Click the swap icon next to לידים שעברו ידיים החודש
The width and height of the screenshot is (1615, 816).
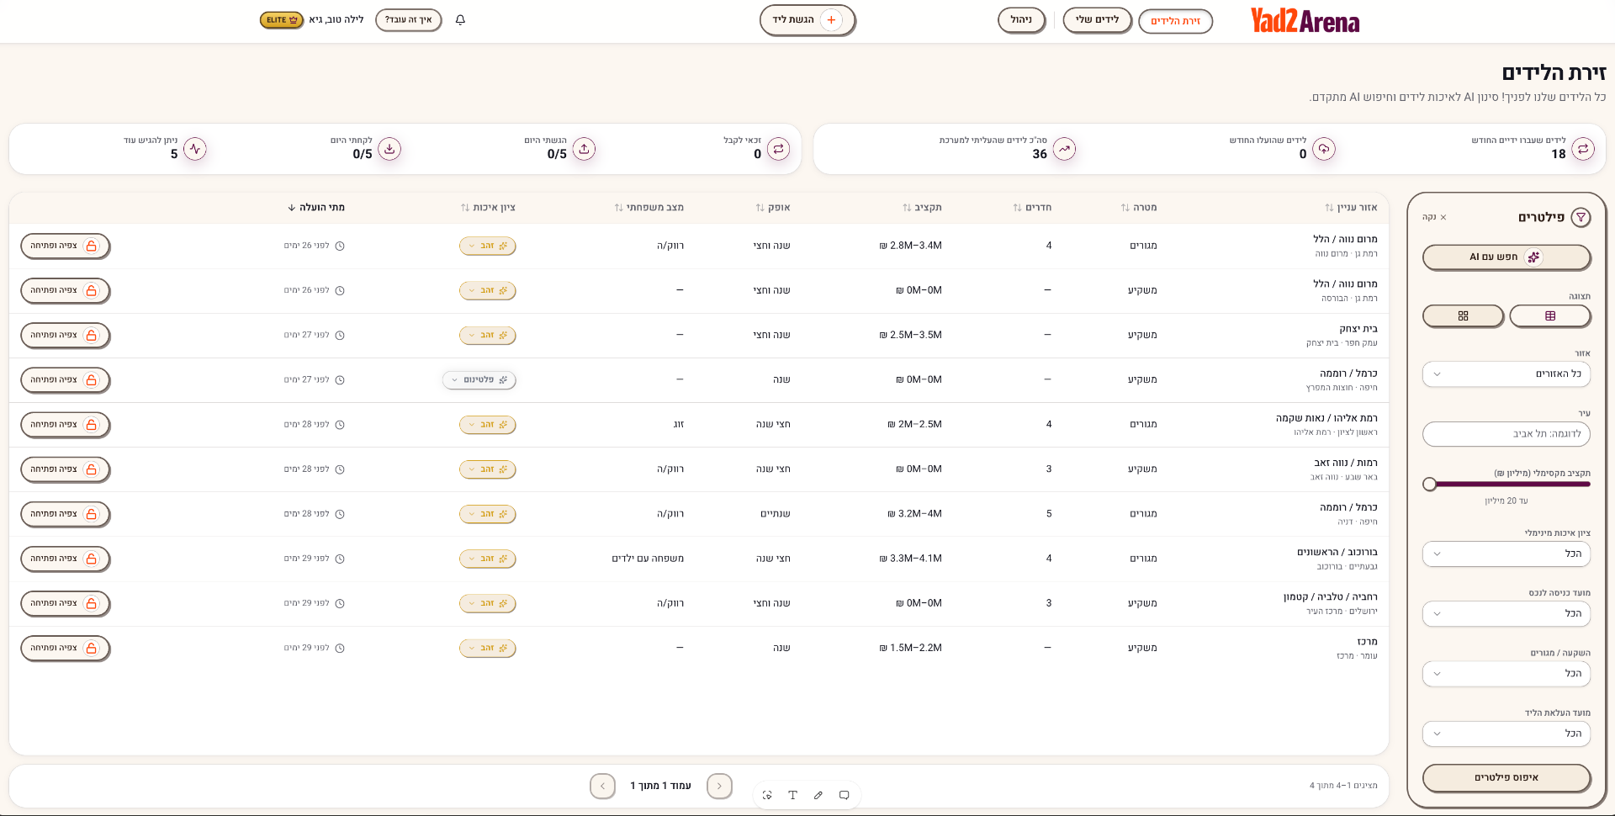pyautogui.click(x=1583, y=149)
